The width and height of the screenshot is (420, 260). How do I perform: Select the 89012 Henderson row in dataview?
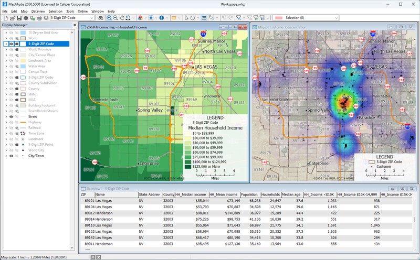(246, 213)
